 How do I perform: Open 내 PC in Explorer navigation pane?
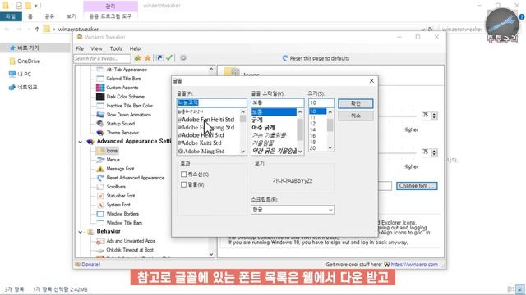point(24,75)
